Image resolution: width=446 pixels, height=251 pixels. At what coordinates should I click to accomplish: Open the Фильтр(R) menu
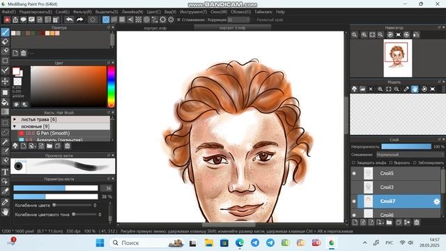82,12
